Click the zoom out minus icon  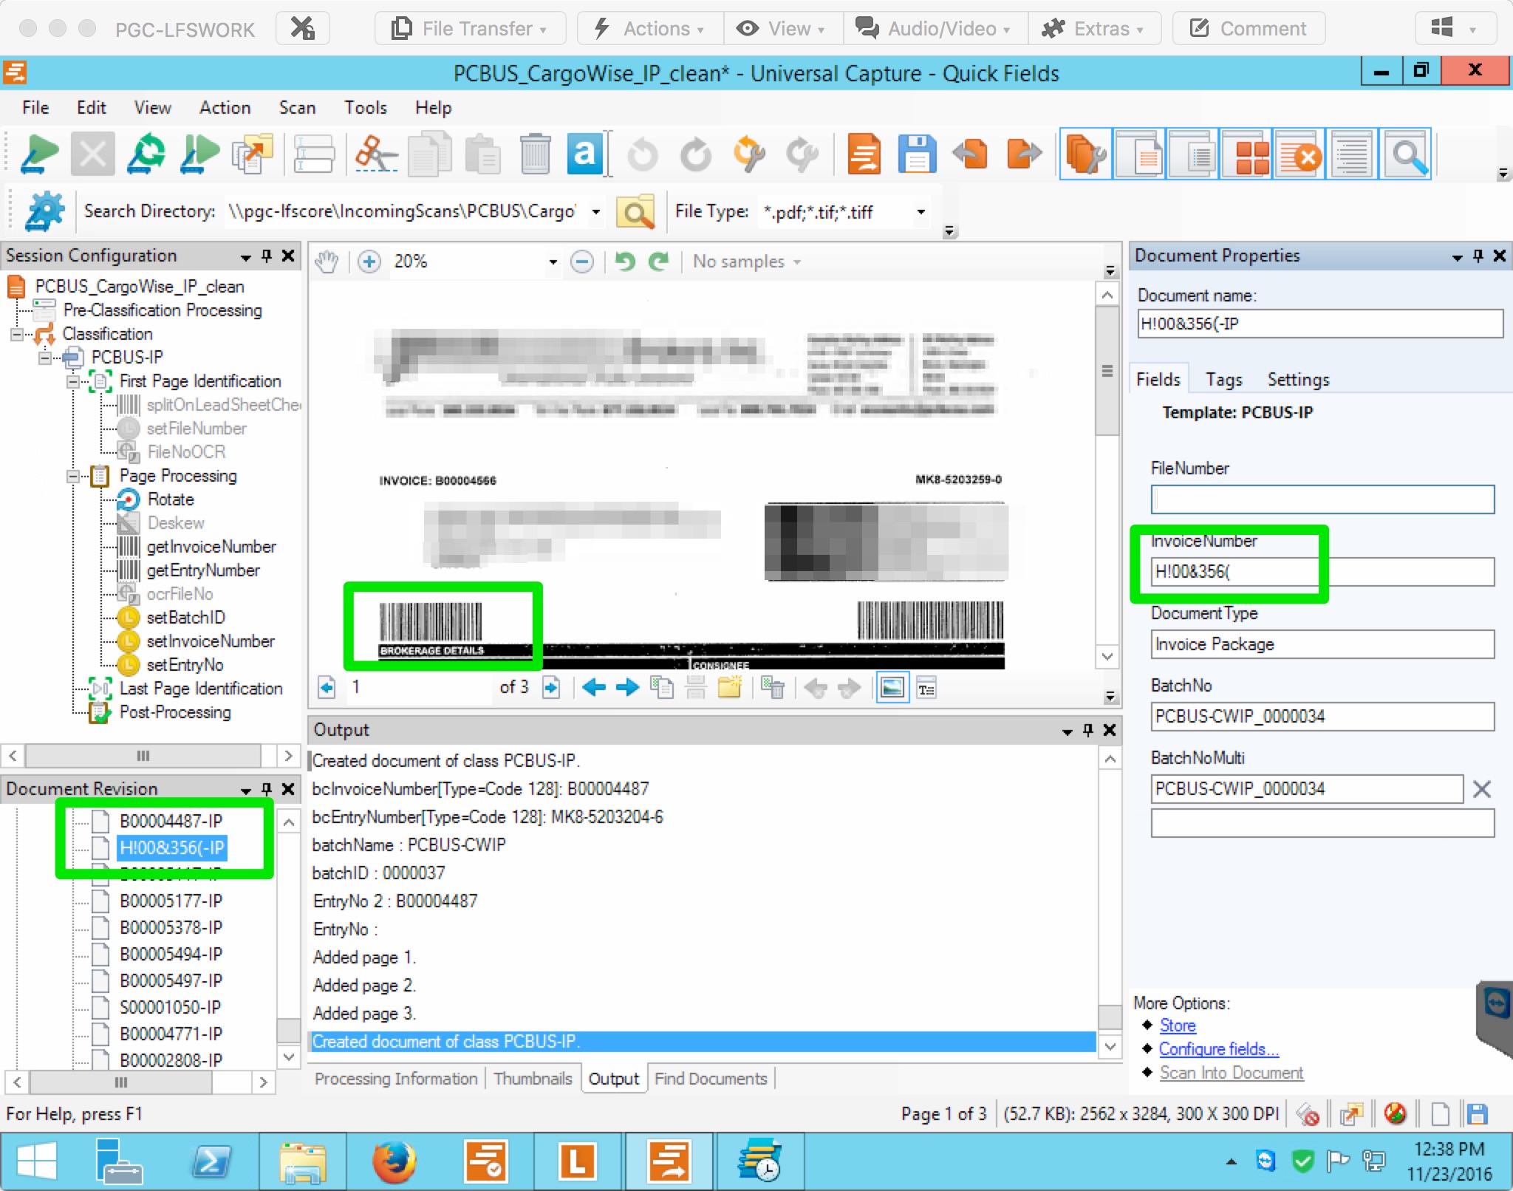coord(582,262)
